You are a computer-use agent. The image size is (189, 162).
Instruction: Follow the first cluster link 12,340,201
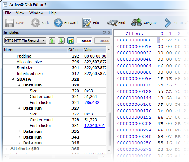(95, 126)
